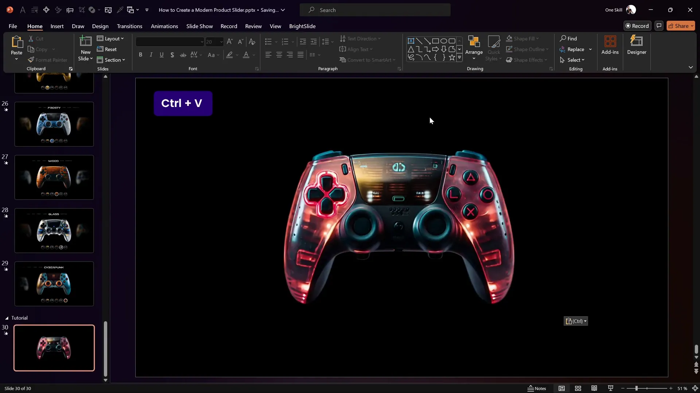Open the font size dropdown

221,42
